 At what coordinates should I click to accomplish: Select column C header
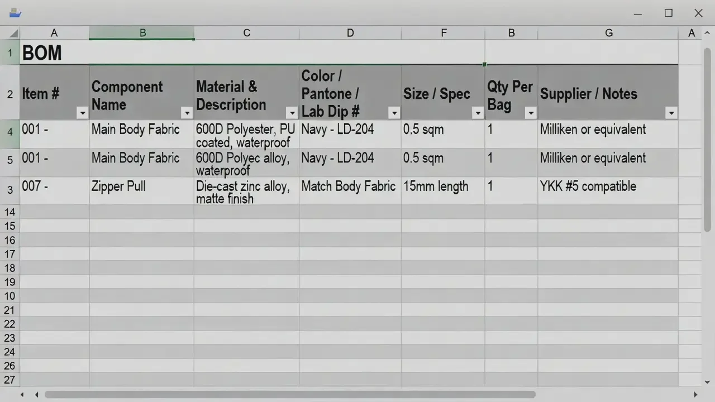[x=246, y=33]
